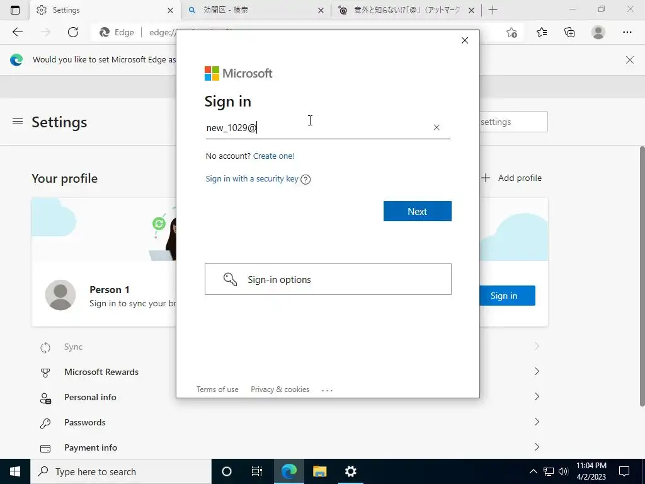Open the Settings hamburger menu
The width and height of the screenshot is (645, 484).
tap(17, 122)
